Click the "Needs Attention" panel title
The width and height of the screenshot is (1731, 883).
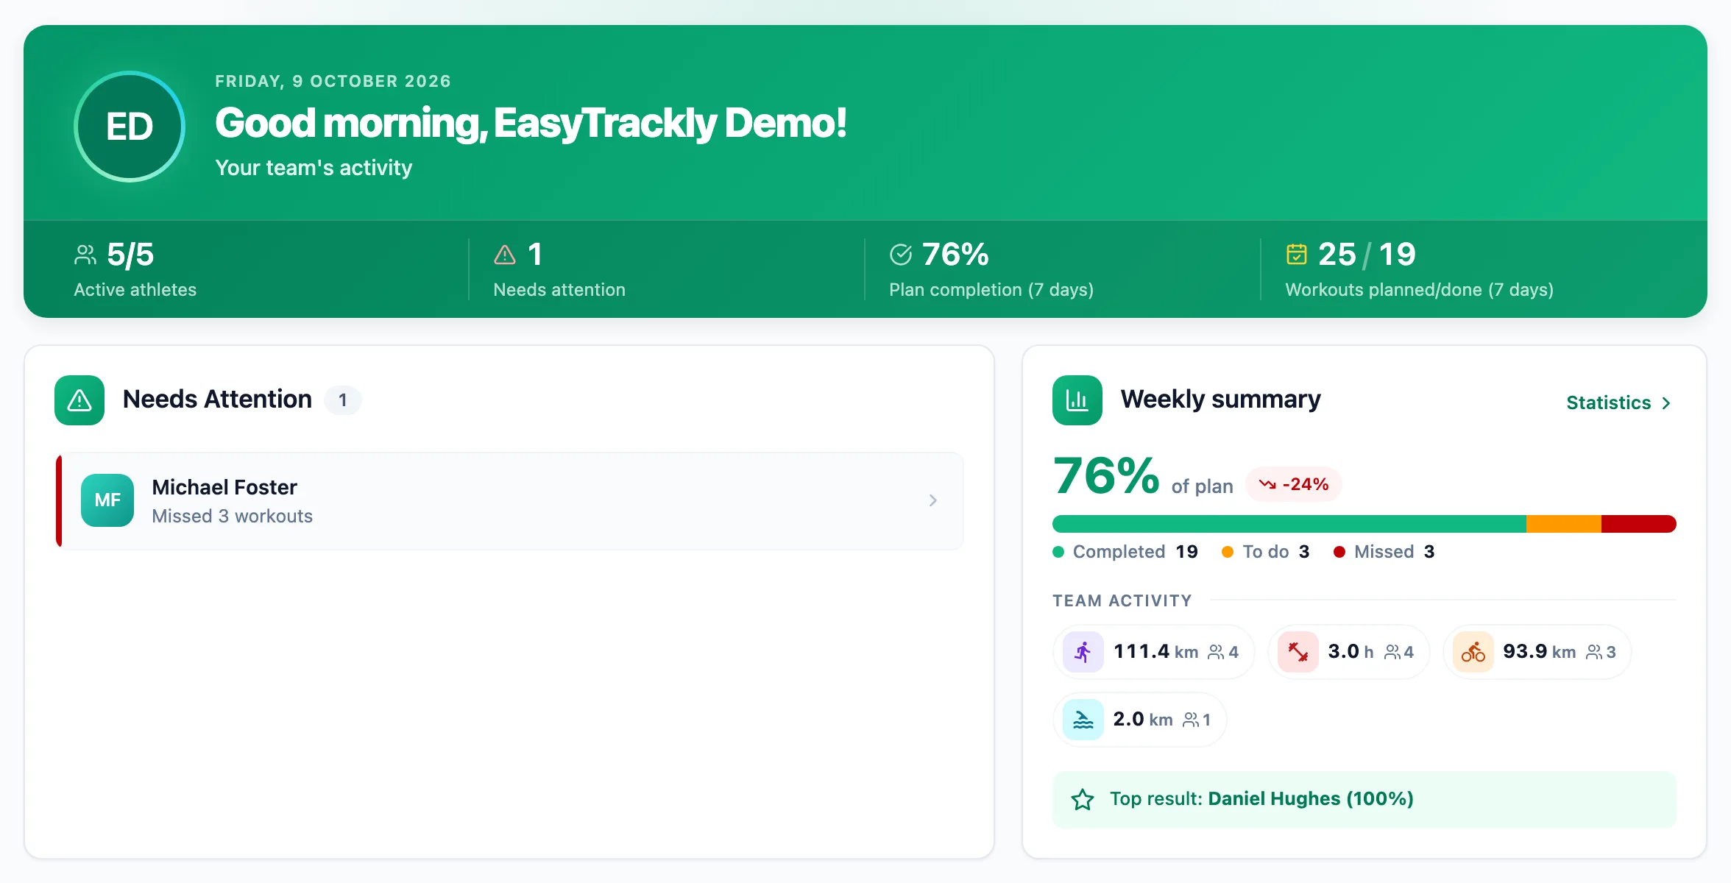[217, 399]
